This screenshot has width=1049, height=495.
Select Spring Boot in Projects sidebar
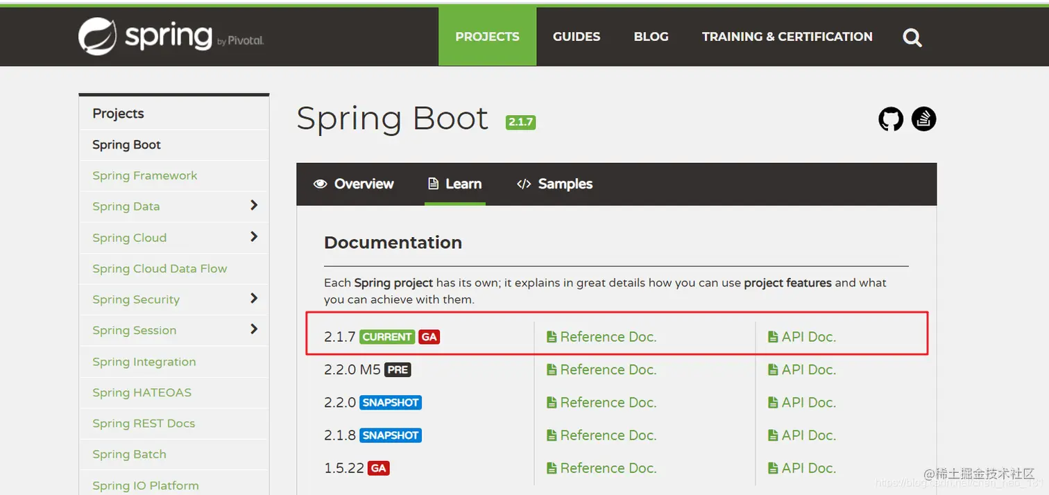[126, 145]
